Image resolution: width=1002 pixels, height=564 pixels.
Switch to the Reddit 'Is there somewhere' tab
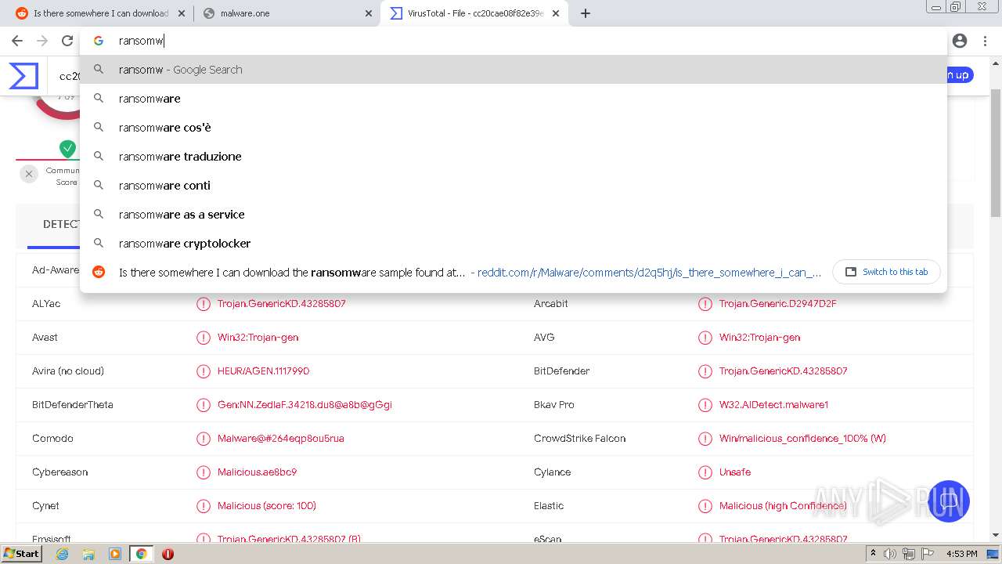100,13
